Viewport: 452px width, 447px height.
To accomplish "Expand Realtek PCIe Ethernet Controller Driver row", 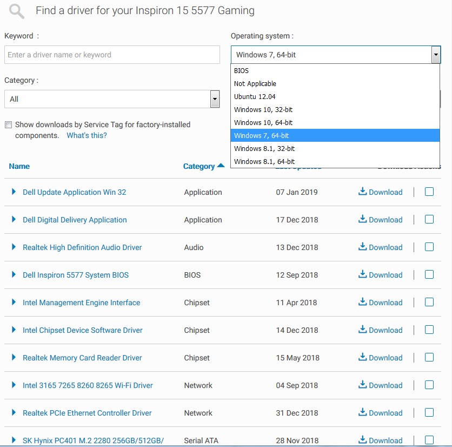I will [x=14, y=412].
